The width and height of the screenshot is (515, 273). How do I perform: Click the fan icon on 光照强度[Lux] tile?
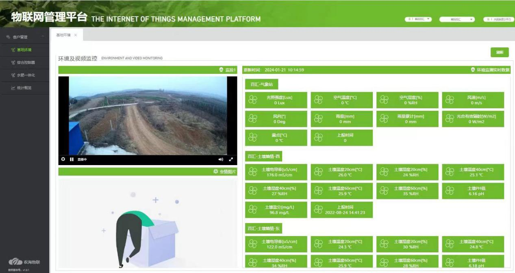coord(253,100)
